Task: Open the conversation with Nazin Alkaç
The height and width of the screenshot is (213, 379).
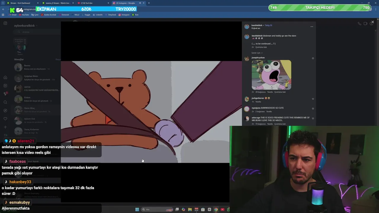Action: 37,110
